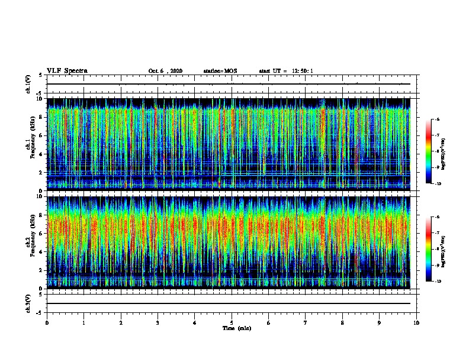Click the "Time (min)" x-axis label

coord(237,328)
